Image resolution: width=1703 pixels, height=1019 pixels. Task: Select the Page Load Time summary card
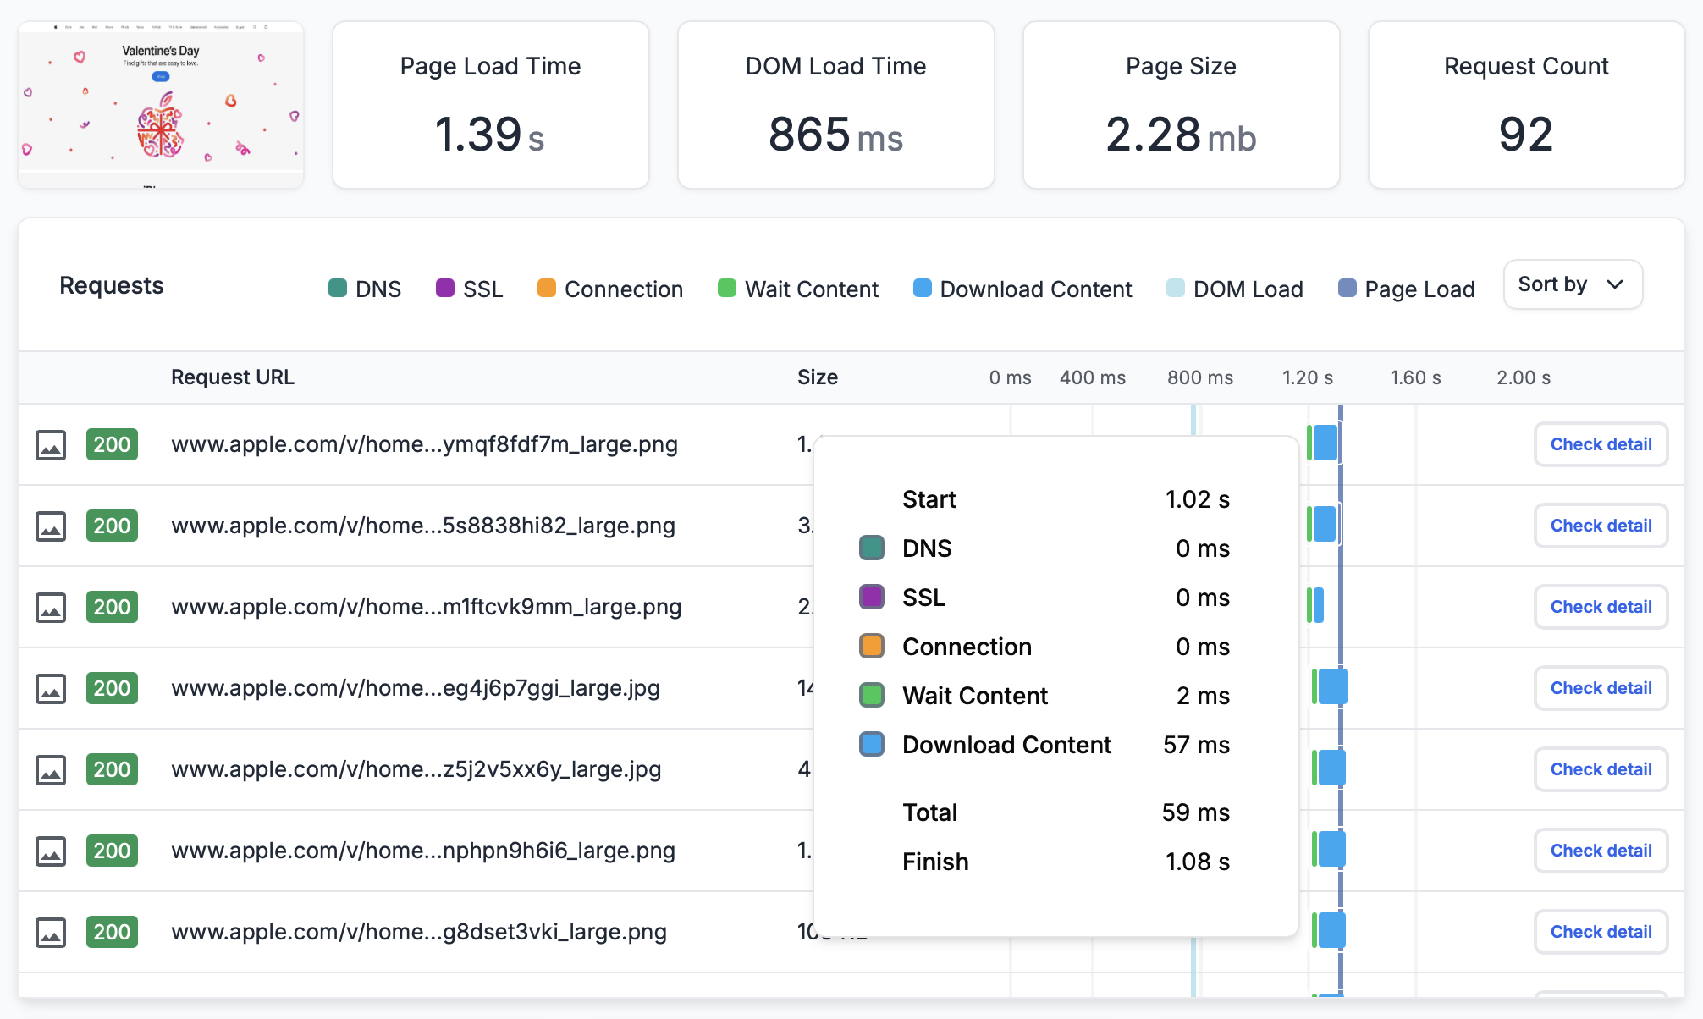click(x=490, y=104)
